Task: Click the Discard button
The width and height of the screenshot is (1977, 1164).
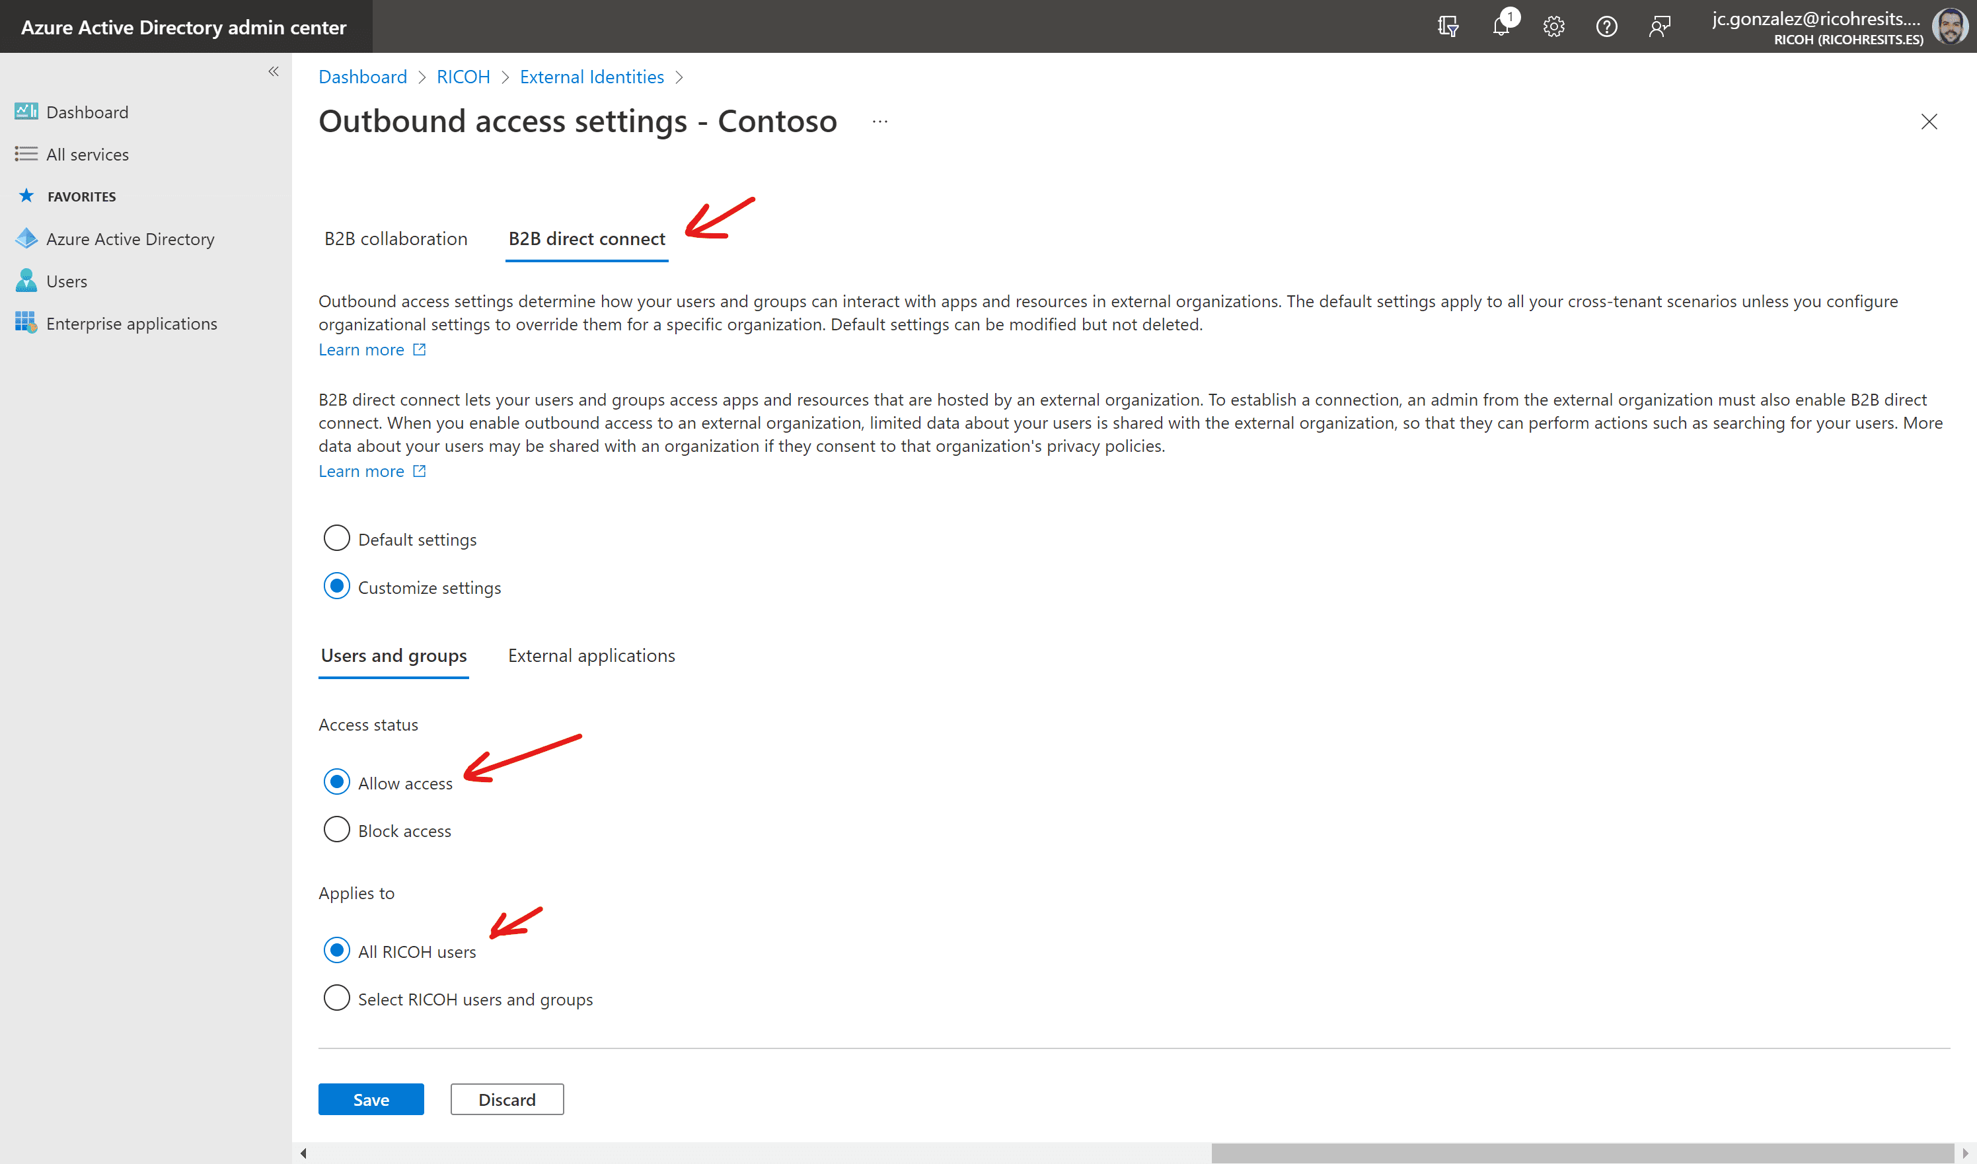Action: (x=507, y=1099)
